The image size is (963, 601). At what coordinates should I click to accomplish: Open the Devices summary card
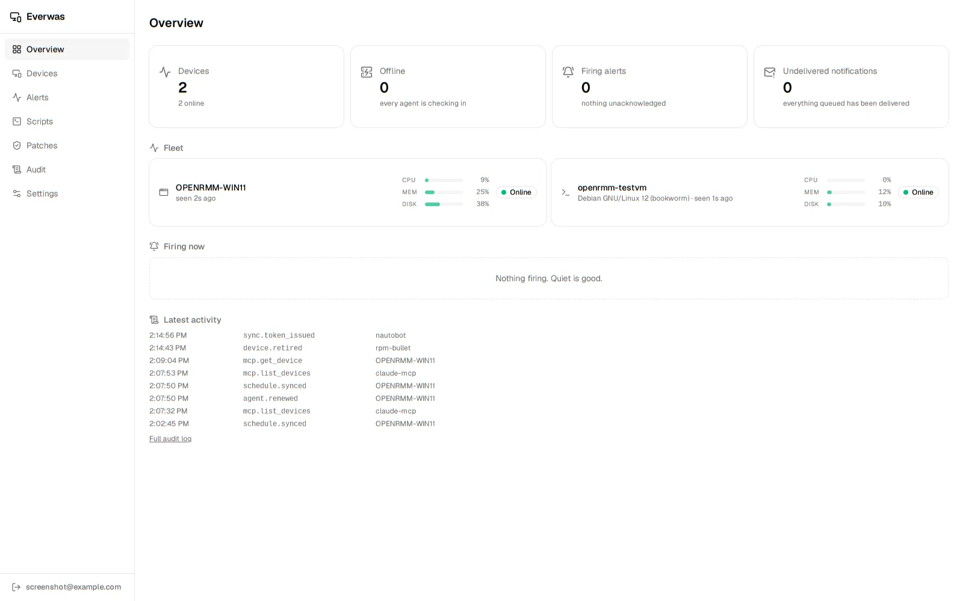[x=246, y=87]
